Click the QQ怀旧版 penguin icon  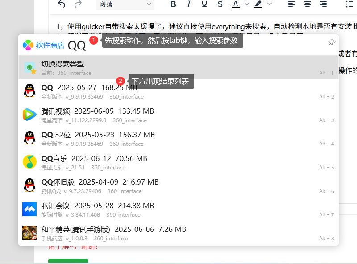point(29,186)
